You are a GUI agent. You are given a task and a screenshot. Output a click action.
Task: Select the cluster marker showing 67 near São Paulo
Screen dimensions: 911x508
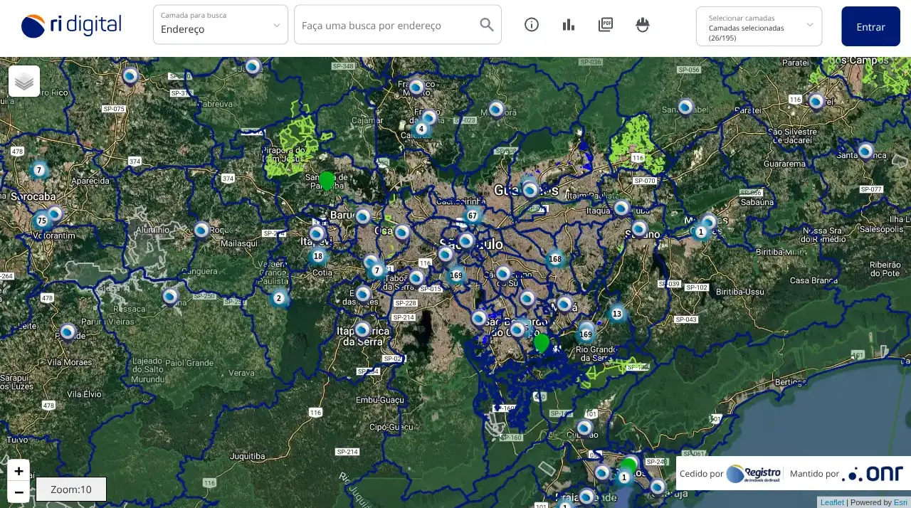[471, 214]
